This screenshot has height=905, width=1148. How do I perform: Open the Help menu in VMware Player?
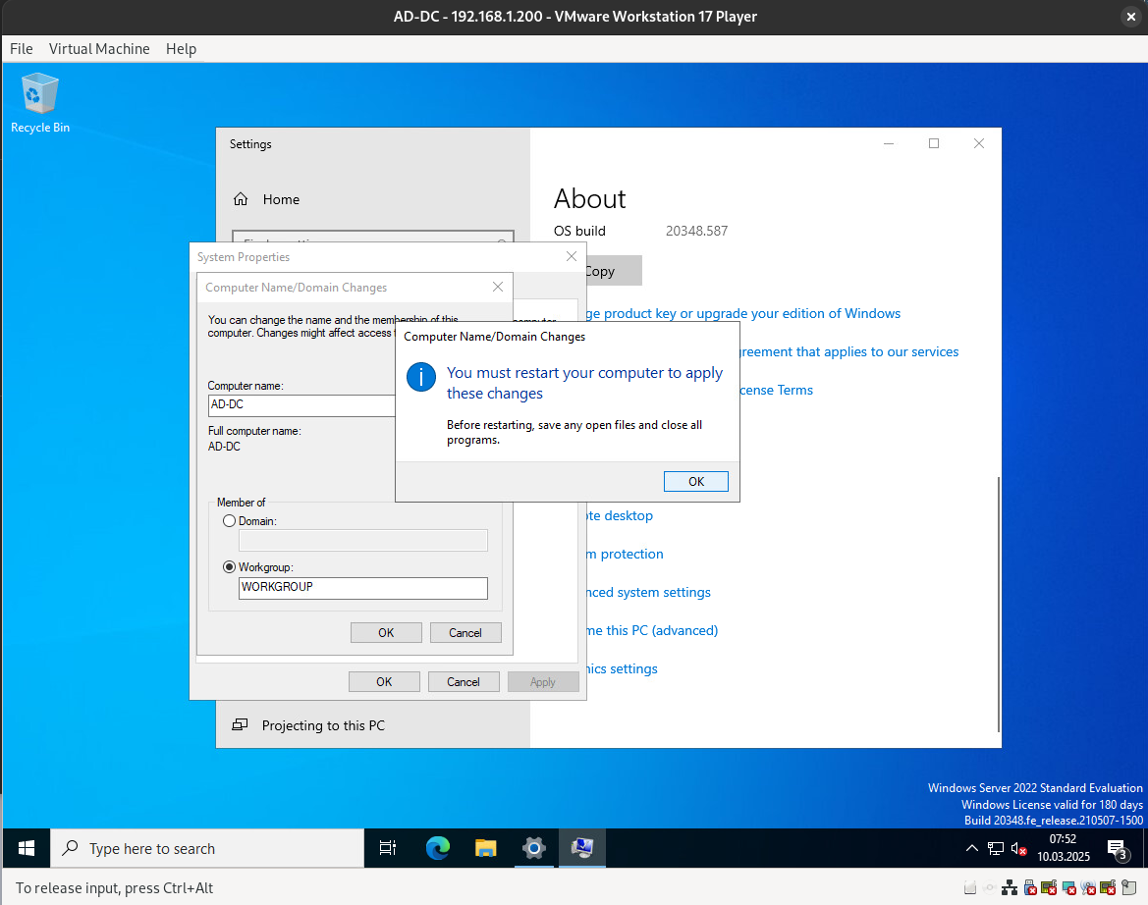pos(181,49)
